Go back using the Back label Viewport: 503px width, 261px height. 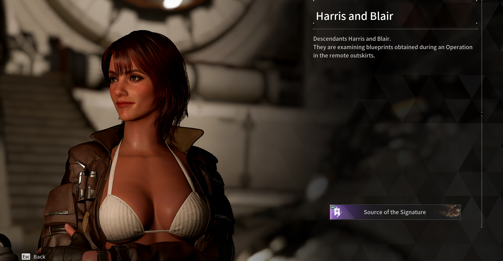point(39,257)
